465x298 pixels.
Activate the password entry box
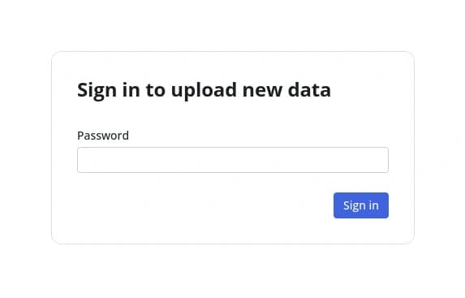(x=233, y=160)
